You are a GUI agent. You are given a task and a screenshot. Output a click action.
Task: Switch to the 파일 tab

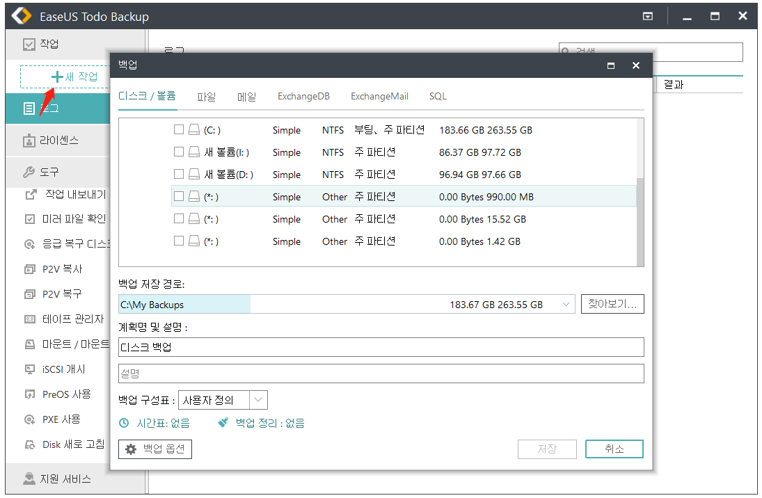[206, 97]
